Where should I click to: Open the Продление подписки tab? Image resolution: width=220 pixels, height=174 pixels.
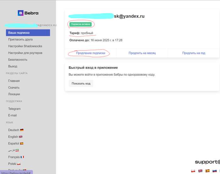pos(91,53)
